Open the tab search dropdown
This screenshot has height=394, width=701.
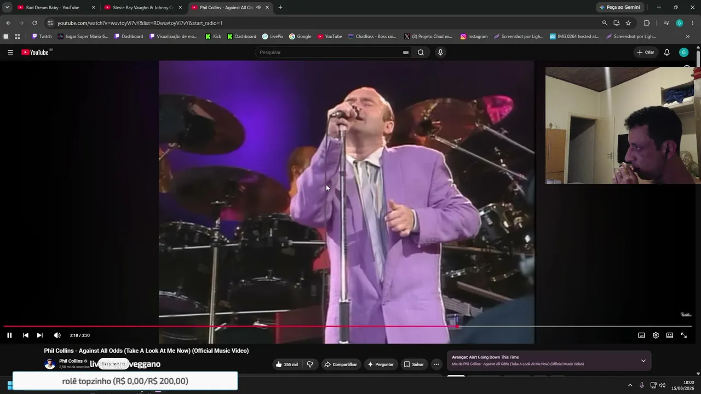[7, 8]
